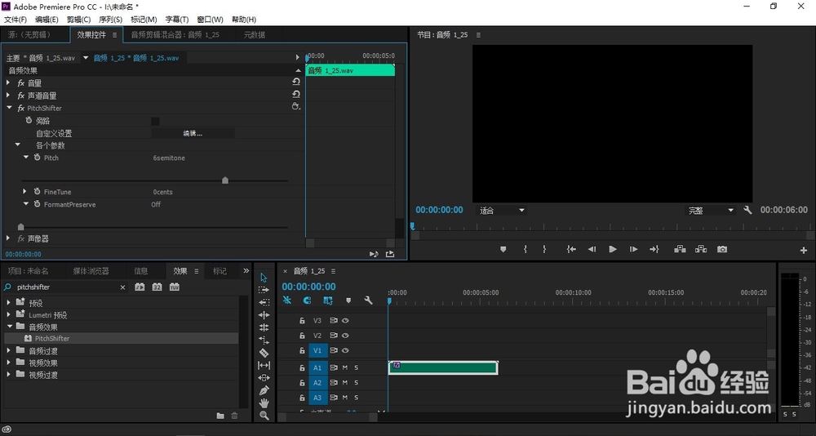816x436 pixels.
Task: Expand the 音量 effect
Action: coord(8,82)
